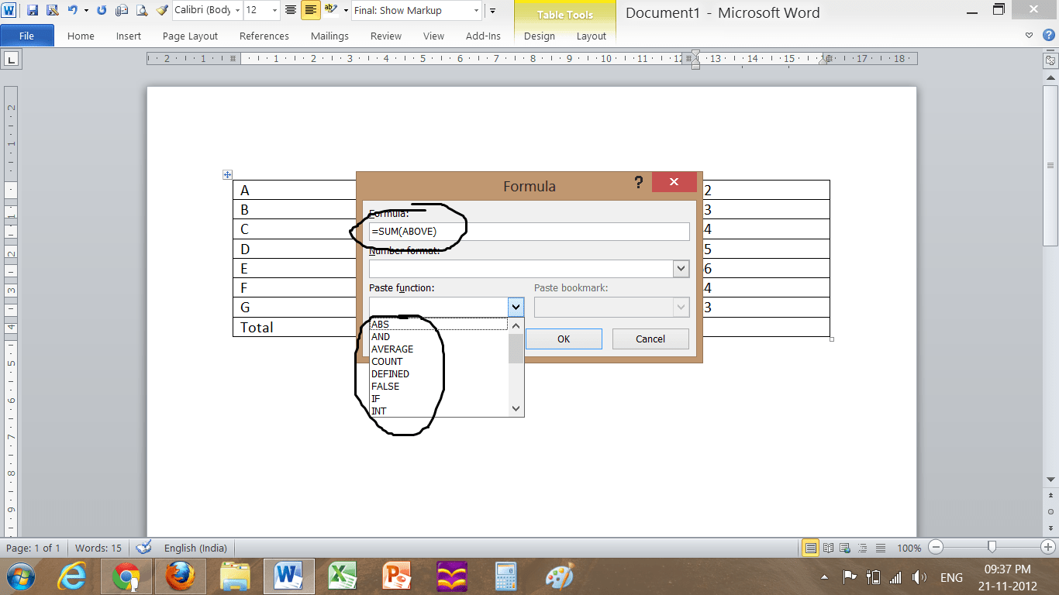
Task: Click the text highlight color icon
Action: [x=331, y=10]
